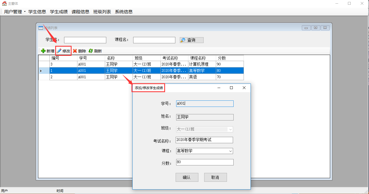Click the 考试名称 field in the dialog
The width and height of the screenshot is (369, 194).
pos(204,140)
